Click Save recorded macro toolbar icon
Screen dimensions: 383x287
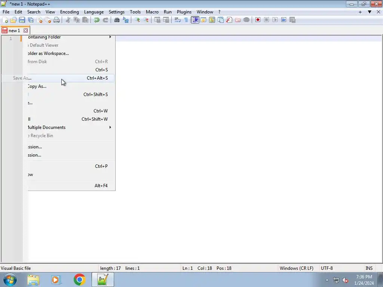point(292,20)
